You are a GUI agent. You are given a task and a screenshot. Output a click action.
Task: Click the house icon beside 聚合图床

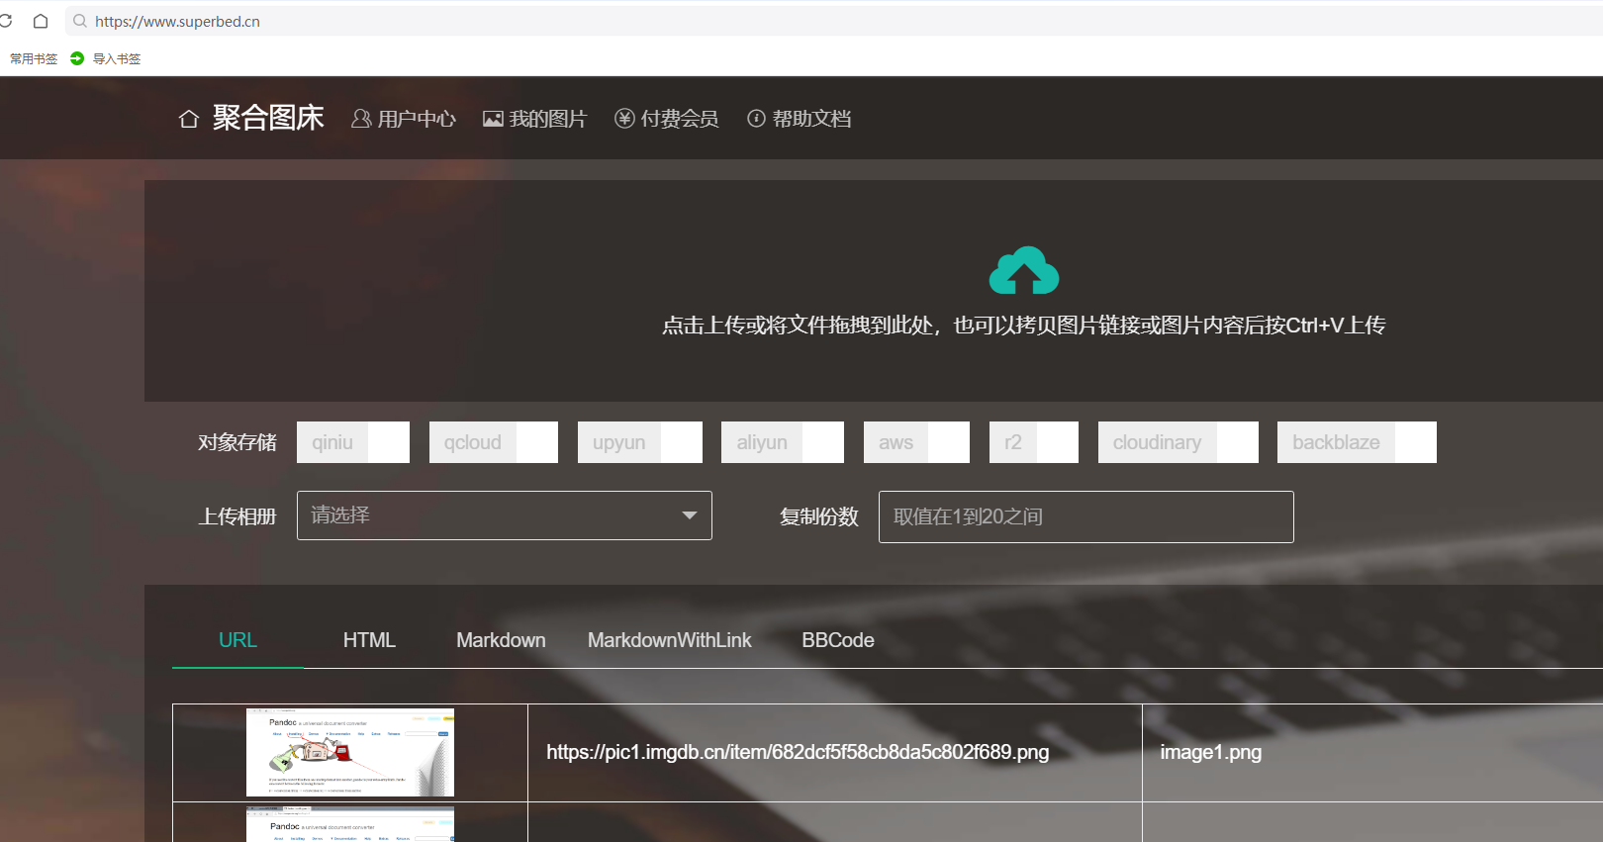point(189,120)
